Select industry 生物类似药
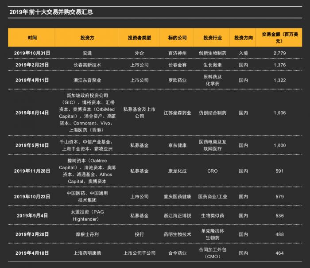 [x=213, y=216]
